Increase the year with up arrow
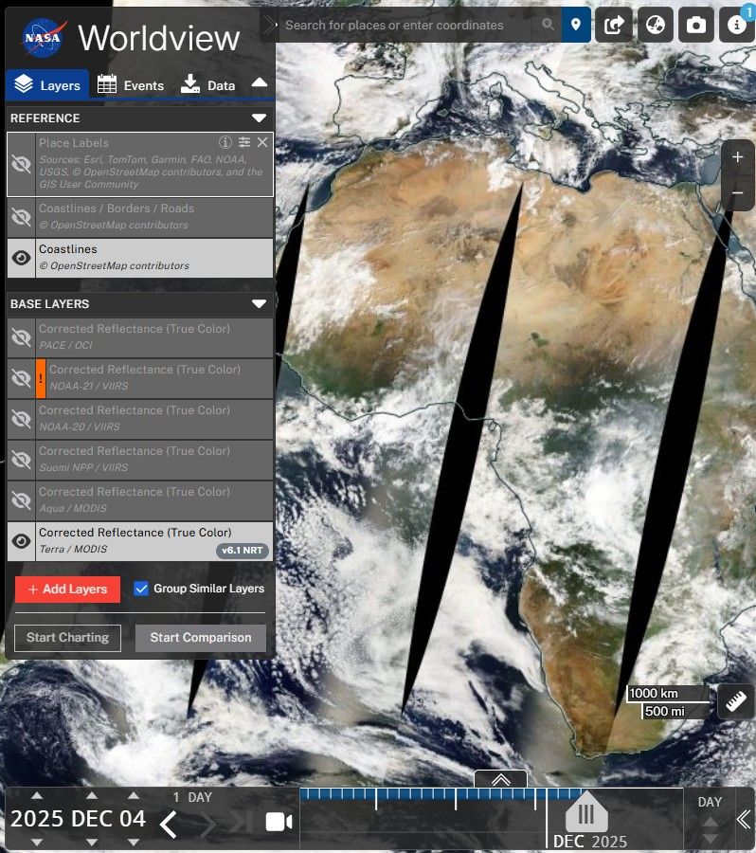The height and width of the screenshot is (853, 756). pos(37,795)
